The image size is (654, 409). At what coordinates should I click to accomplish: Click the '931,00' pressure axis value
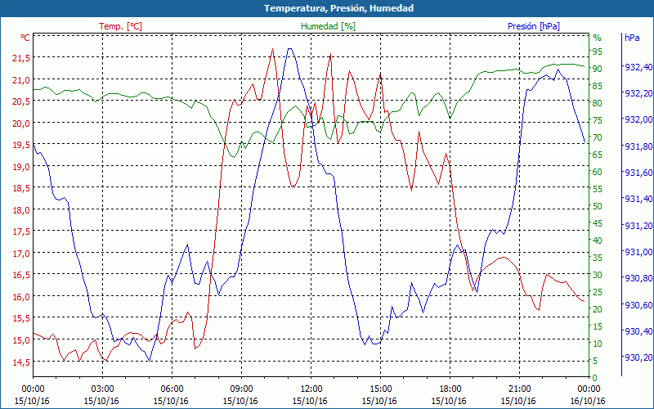coord(638,252)
